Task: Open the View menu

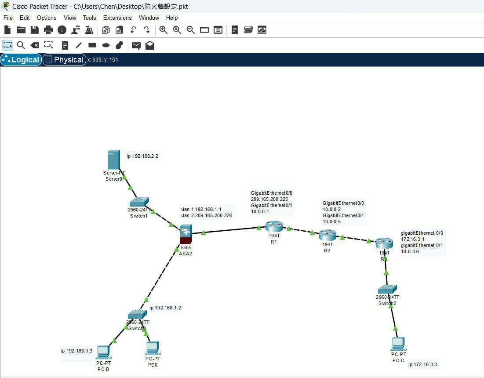Action: pos(70,18)
